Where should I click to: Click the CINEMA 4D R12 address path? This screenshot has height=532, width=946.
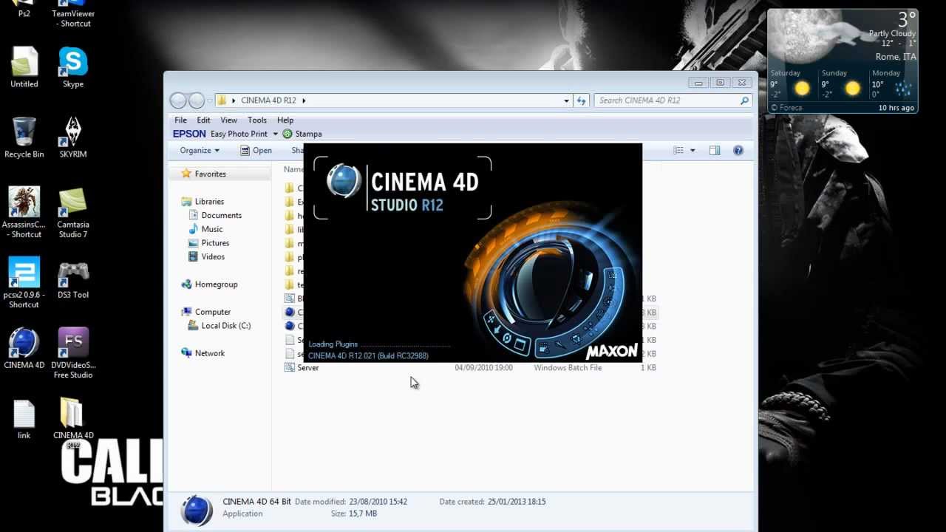pos(268,100)
